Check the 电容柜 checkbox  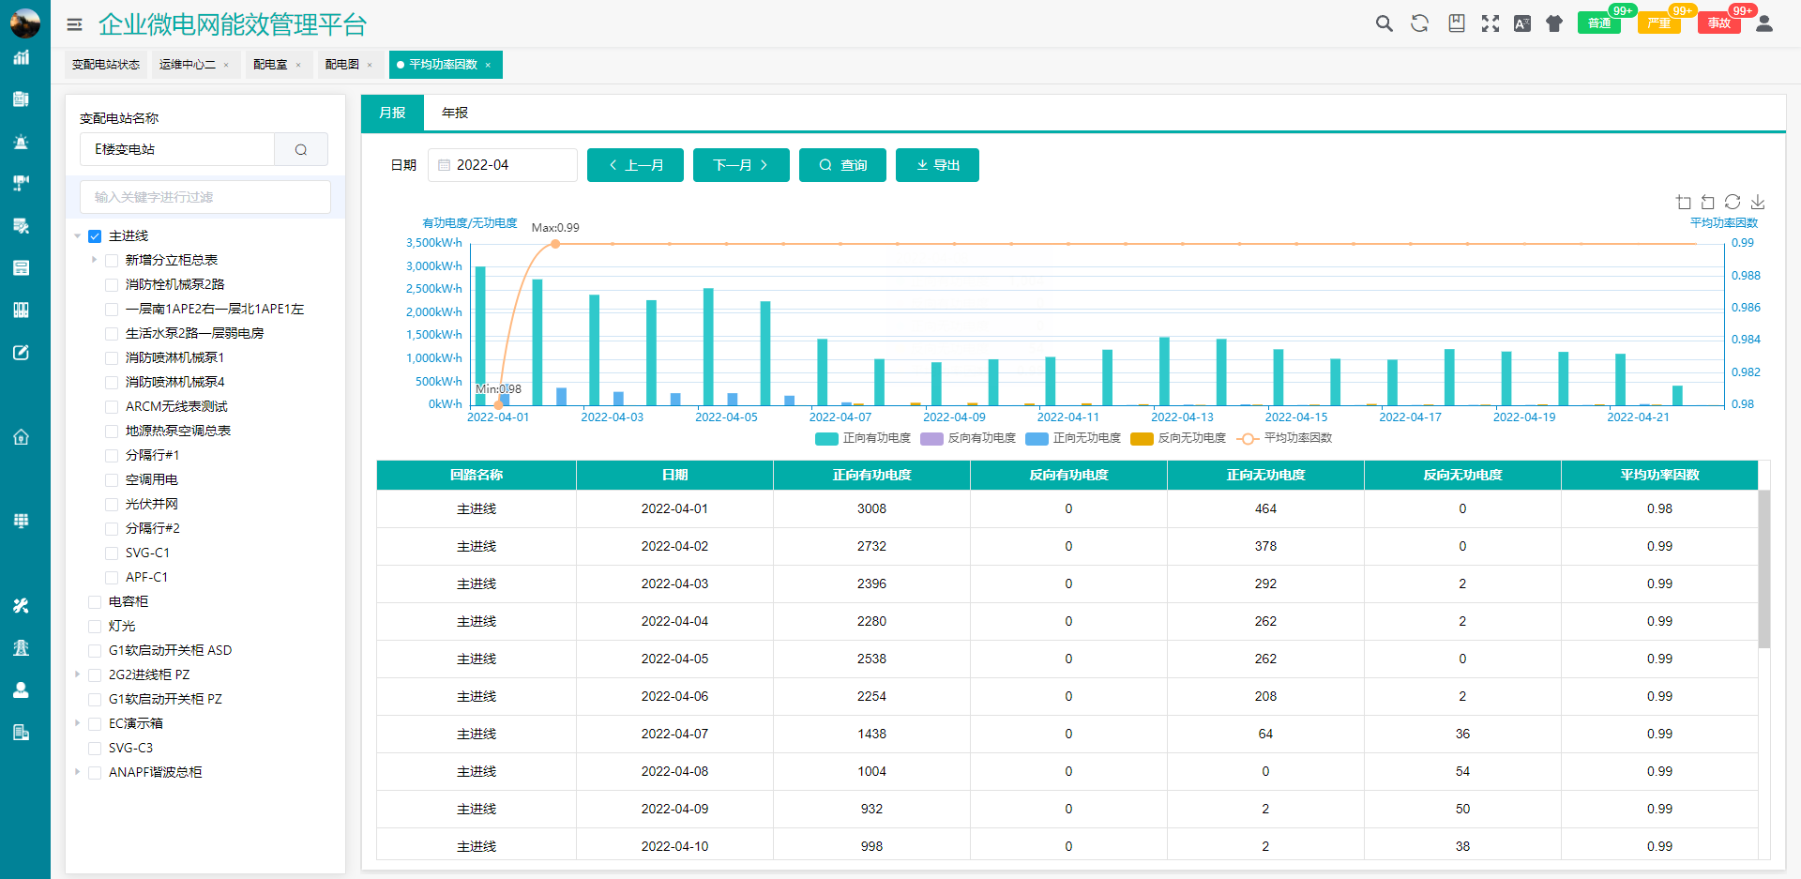click(95, 602)
